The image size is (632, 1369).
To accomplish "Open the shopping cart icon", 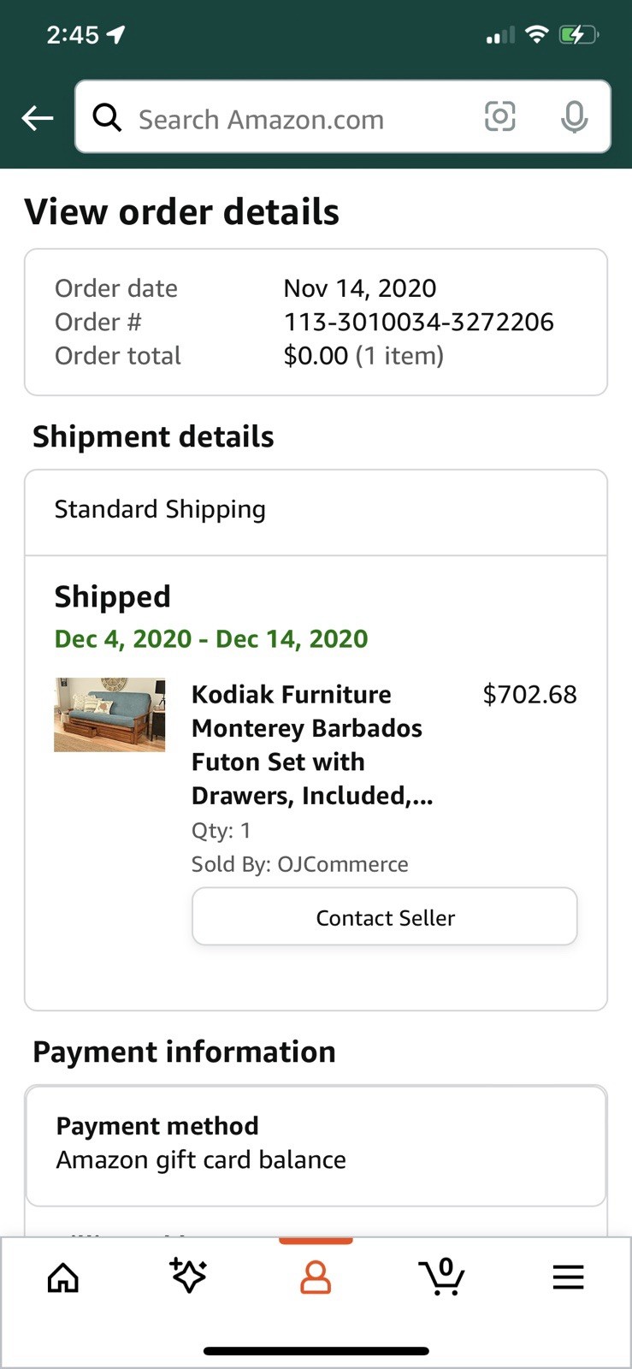I will pyautogui.click(x=442, y=1277).
